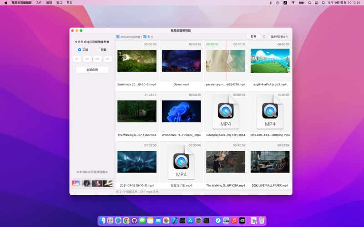This screenshot has width=364, height=227.
Task: Enable the 显示子目录文件 checkbox
Action: click(x=269, y=36)
